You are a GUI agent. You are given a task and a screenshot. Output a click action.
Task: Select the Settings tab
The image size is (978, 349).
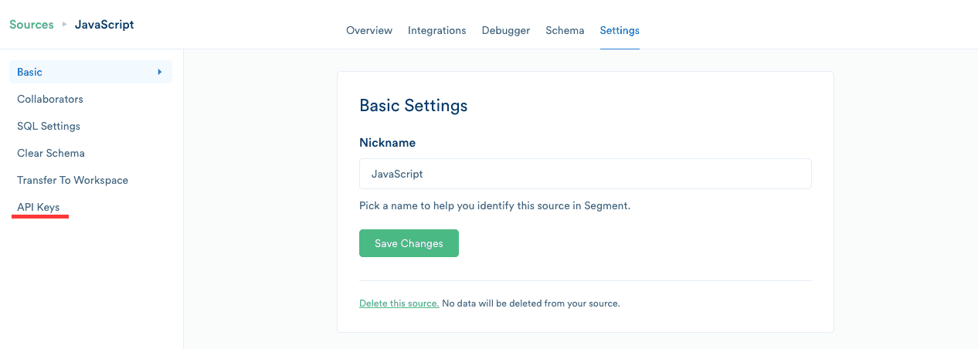click(620, 31)
